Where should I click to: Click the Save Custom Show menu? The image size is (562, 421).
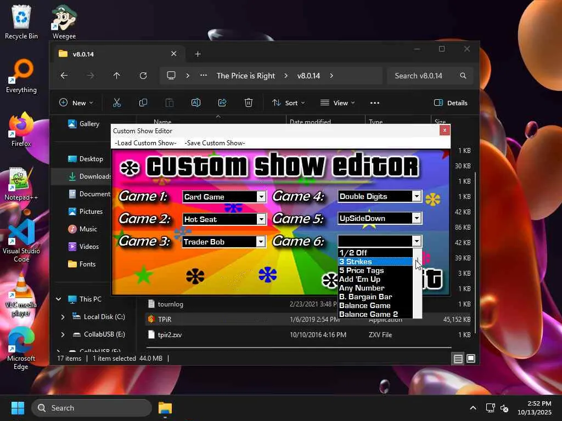[x=215, y=143]
